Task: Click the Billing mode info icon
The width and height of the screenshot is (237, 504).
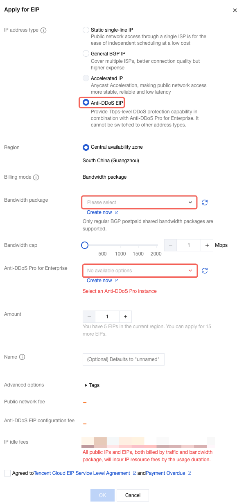Action: pyautogui.click(x=36, y=177)
